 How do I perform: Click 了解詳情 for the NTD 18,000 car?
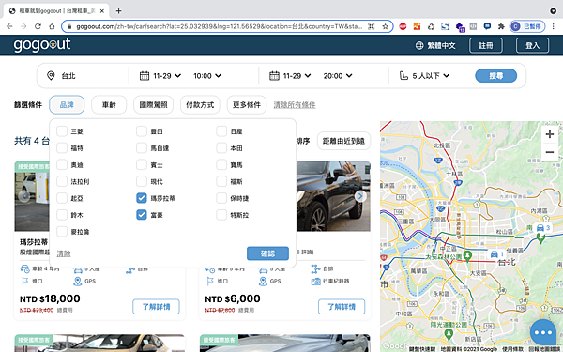coord(156,306)
